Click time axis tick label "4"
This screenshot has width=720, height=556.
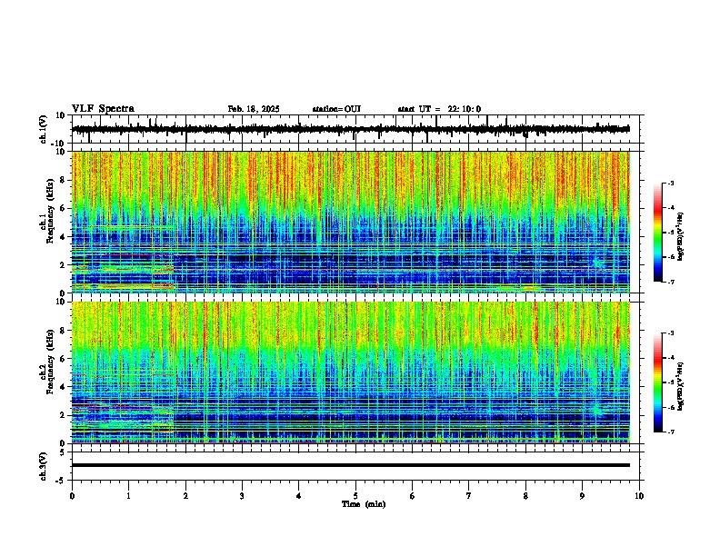(x=299, y=496)
